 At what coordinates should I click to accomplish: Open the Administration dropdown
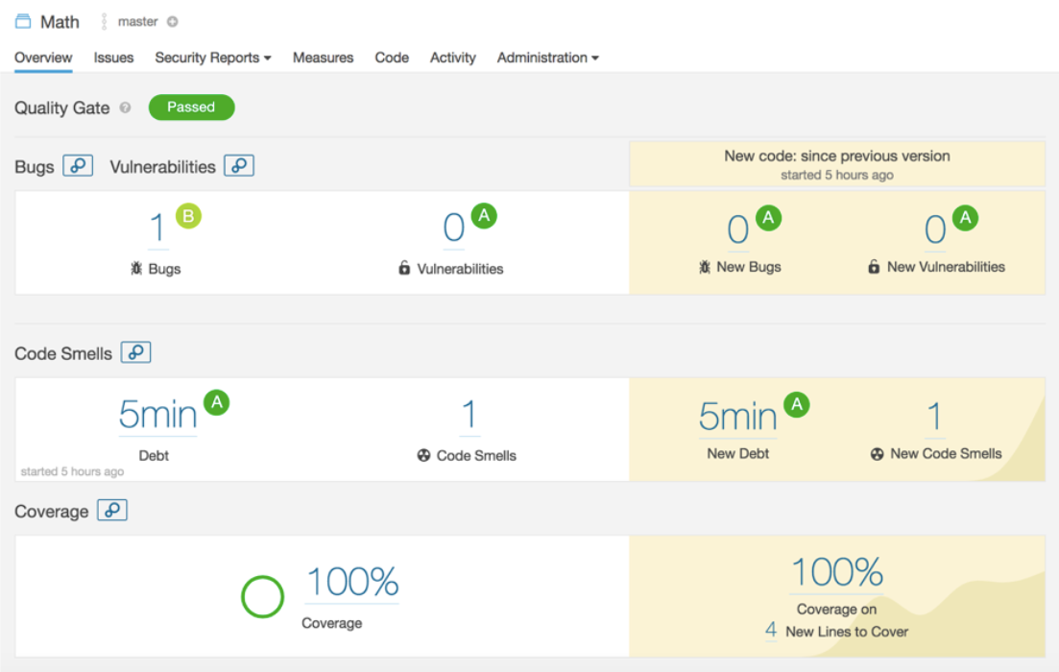[547, 58]
